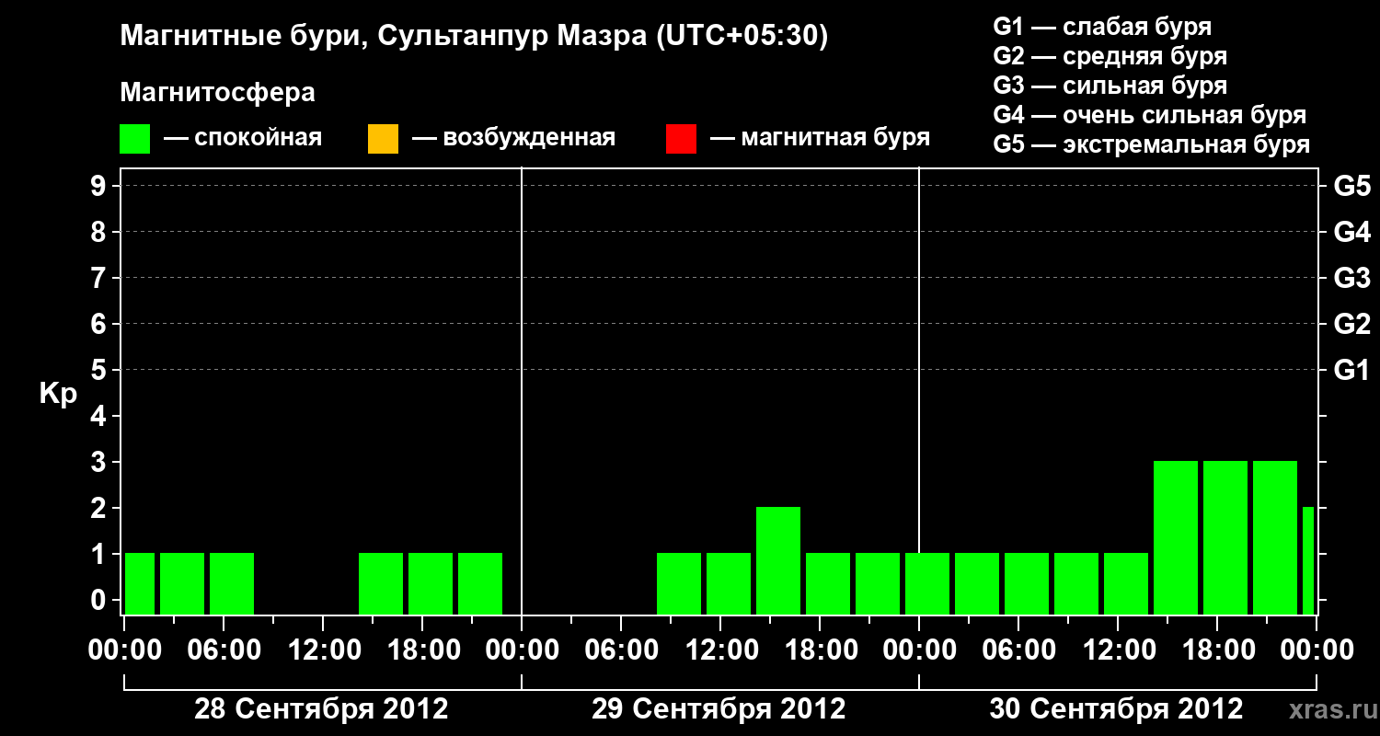Click the '18:00' time label under 29 Сентября
Viewport: 1380px width, 736px height.
pyautogui.click(x=820, y=650)
